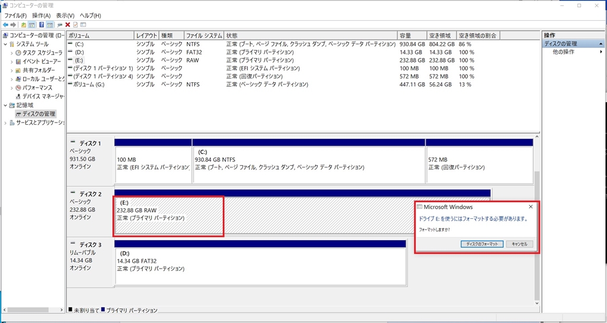
Task: Click the ディスクのフォーマット button
Action: pyautogui.click(x=482, y=244)
